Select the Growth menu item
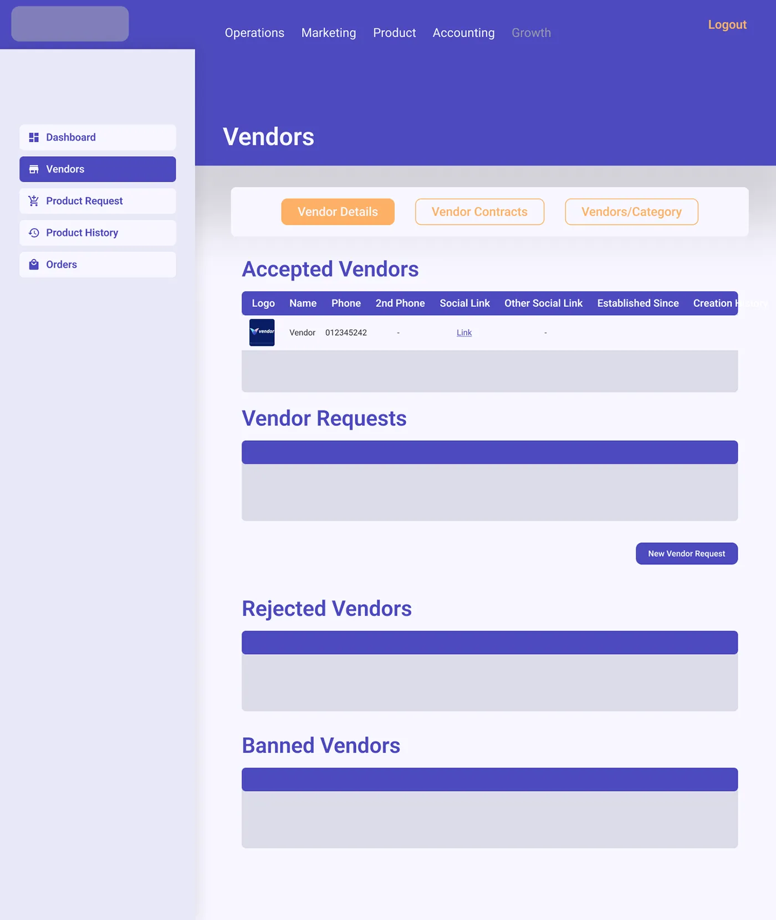Viewport: 776px width, 920px height. click(531, 33)
